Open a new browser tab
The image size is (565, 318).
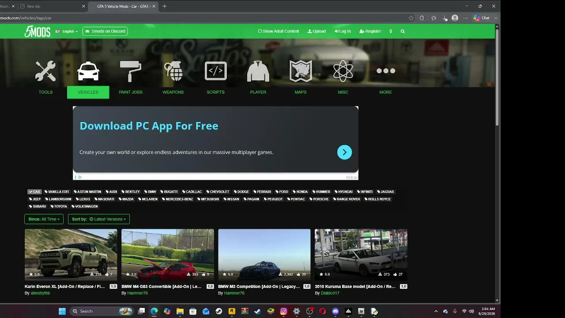pos(165,6)
